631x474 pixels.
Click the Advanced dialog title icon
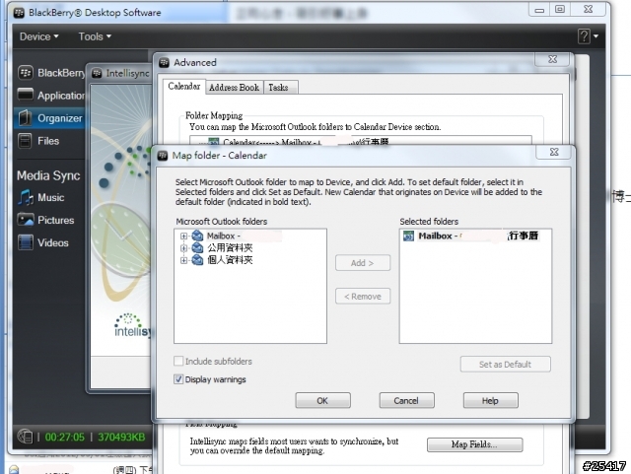tap(165, 63)
